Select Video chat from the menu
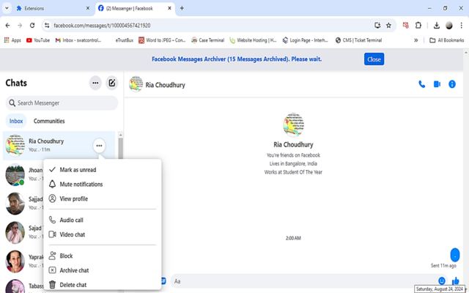 pyautogui.click(x=103, y=234)
